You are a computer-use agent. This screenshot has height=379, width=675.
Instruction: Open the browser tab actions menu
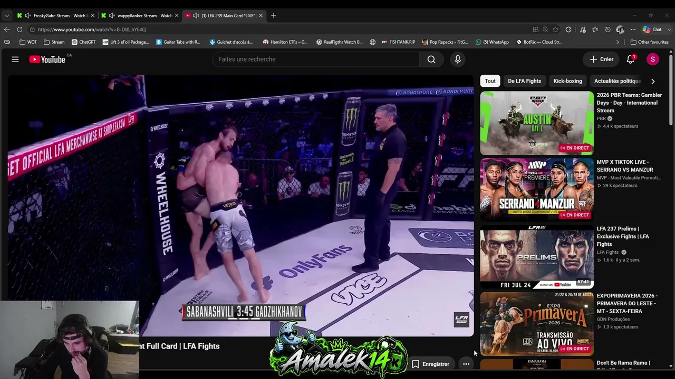(7, 16)
